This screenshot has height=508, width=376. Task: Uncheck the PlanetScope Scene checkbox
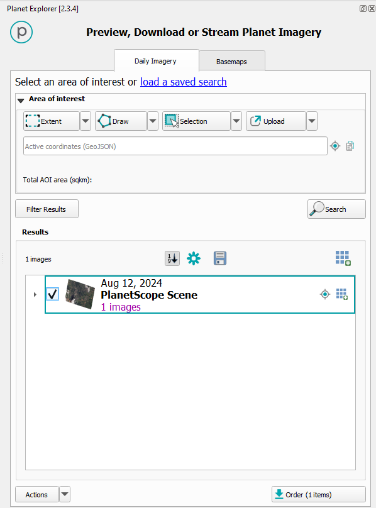pyautogui.click(x=53, y=294)
